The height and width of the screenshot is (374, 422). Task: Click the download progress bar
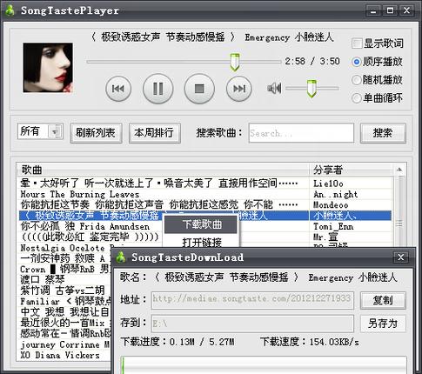[264, 365]
